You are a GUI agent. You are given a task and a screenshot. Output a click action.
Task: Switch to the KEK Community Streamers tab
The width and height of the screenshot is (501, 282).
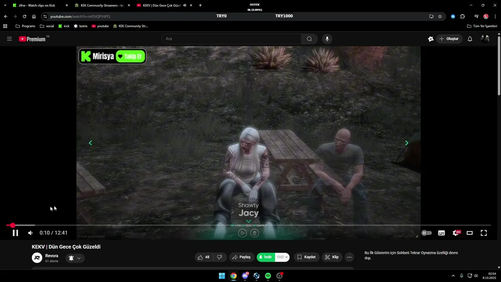tap(103, 5)
